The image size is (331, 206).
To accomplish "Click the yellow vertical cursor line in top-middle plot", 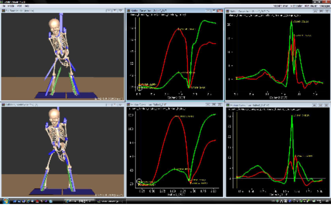I will coord(140,52).
